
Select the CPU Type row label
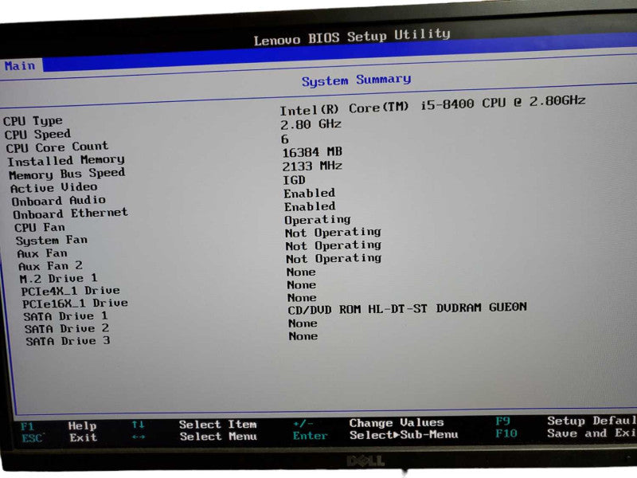[x=33, y=121]
